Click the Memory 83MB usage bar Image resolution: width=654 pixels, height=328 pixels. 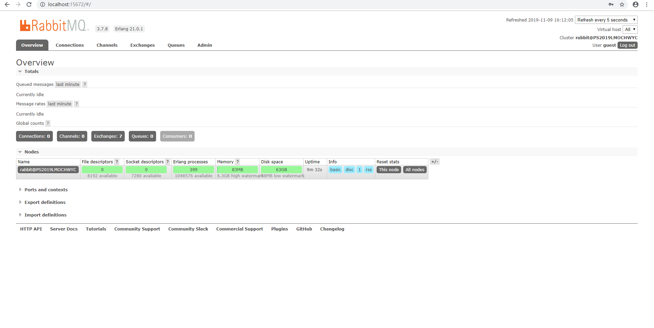click(238, 170)
